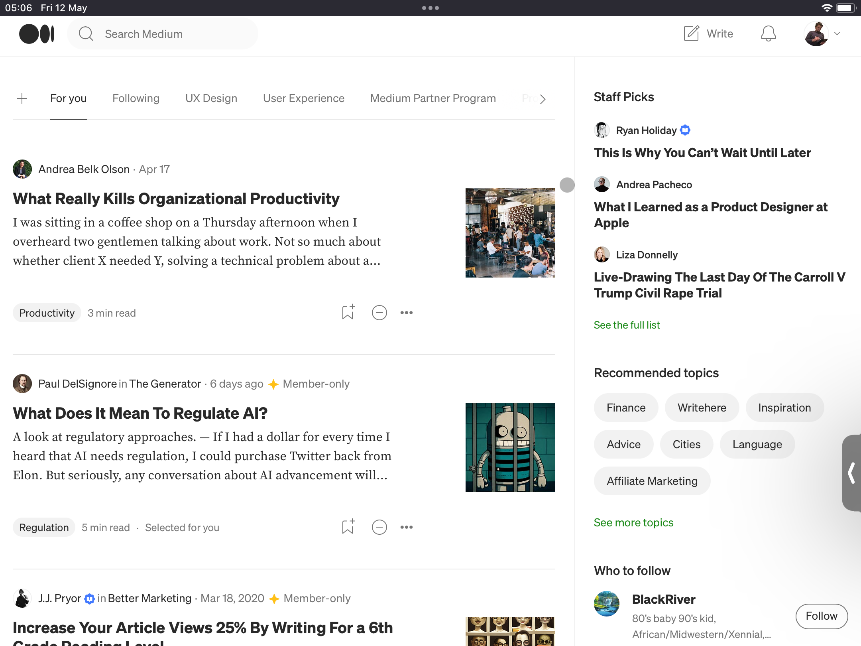Open Paul DelSignore's author name

pyautogui.click(x=78, y=384)
